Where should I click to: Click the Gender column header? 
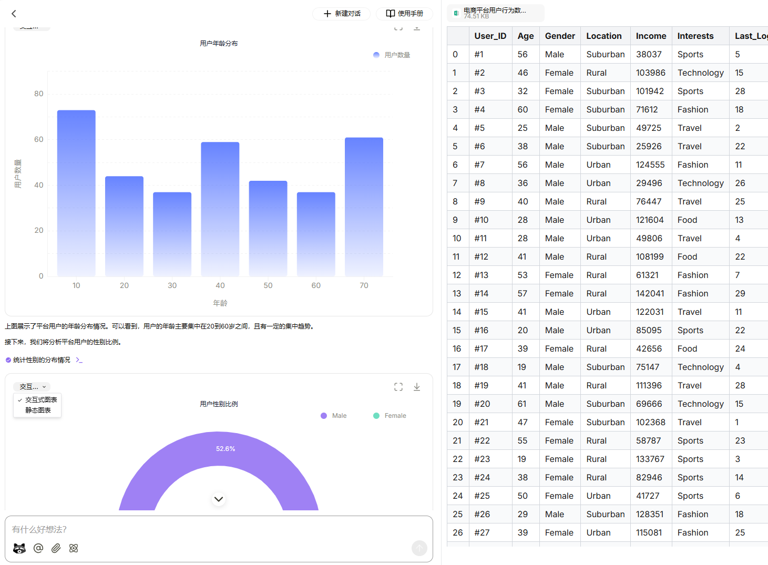(x=560, y=36)
